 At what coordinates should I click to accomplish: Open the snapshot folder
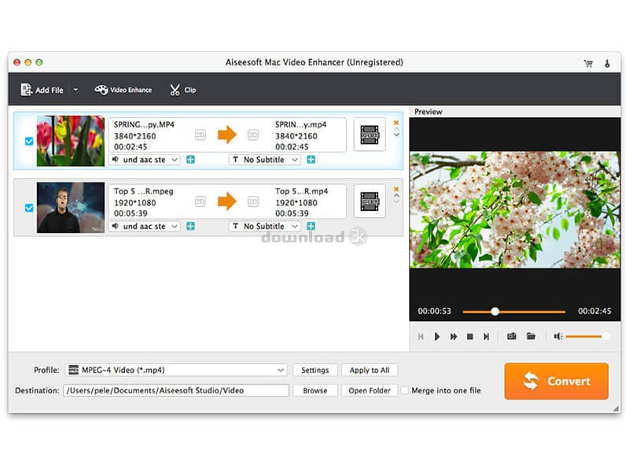[x=531, y=336]
